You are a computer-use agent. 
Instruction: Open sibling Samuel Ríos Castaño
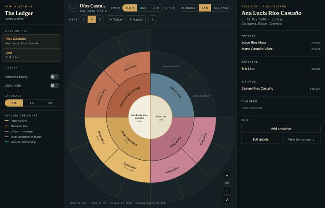point(281,88)
